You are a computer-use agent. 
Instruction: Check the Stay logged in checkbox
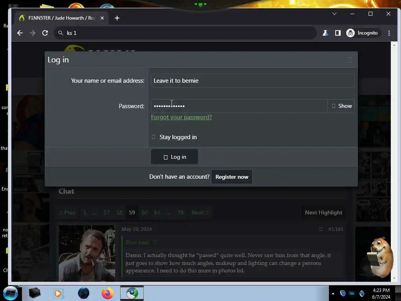tap(154, 137)
